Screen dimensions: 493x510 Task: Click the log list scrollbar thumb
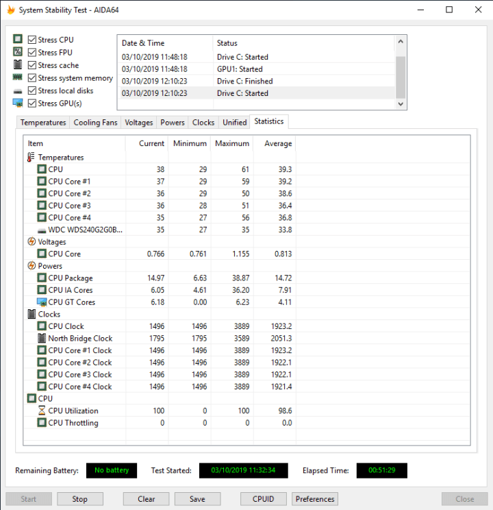[401, 77]
